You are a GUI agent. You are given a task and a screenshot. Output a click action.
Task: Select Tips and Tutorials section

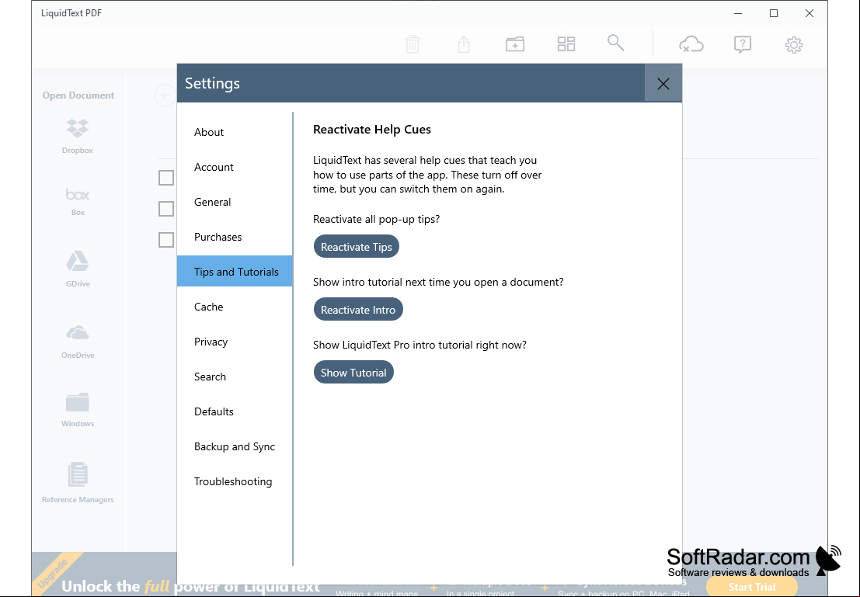pos(235,272)
